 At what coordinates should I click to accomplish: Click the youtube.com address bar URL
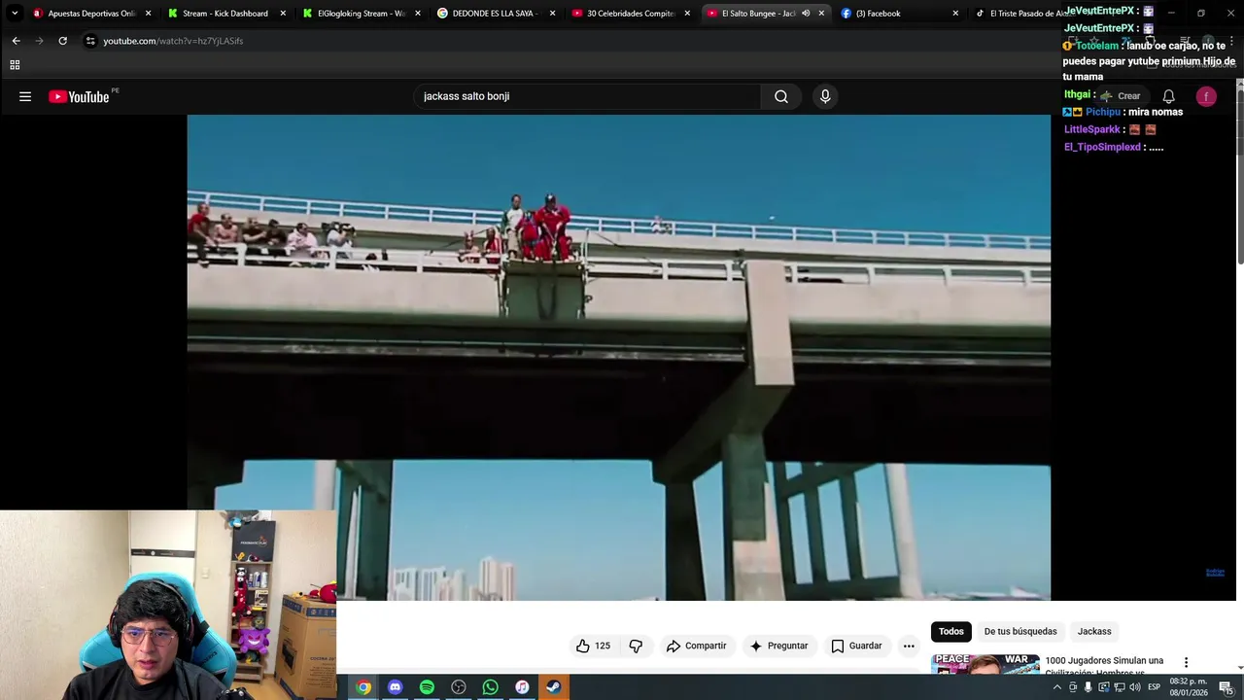pos(173,41)
